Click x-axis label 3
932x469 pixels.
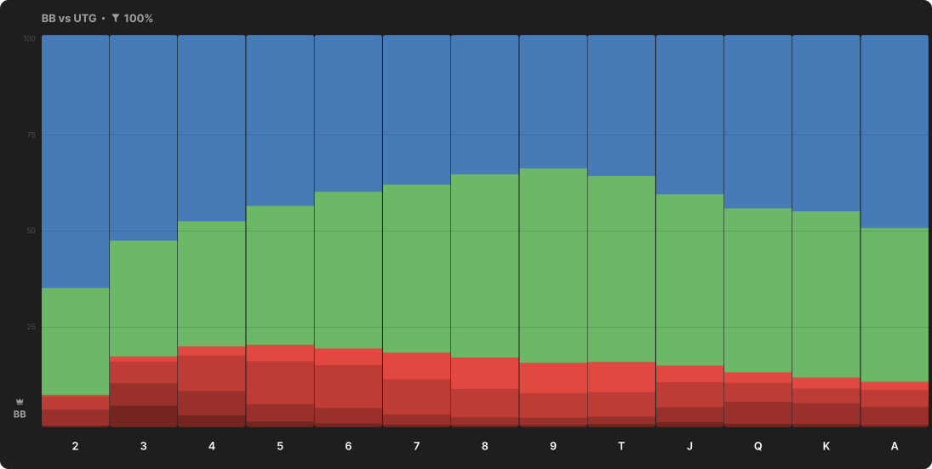[x=143, y=446]
